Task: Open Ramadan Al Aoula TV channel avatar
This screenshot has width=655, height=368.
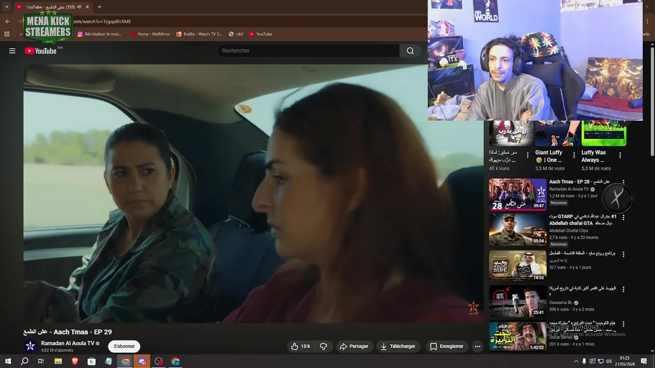Action: (x=31, y=346)
